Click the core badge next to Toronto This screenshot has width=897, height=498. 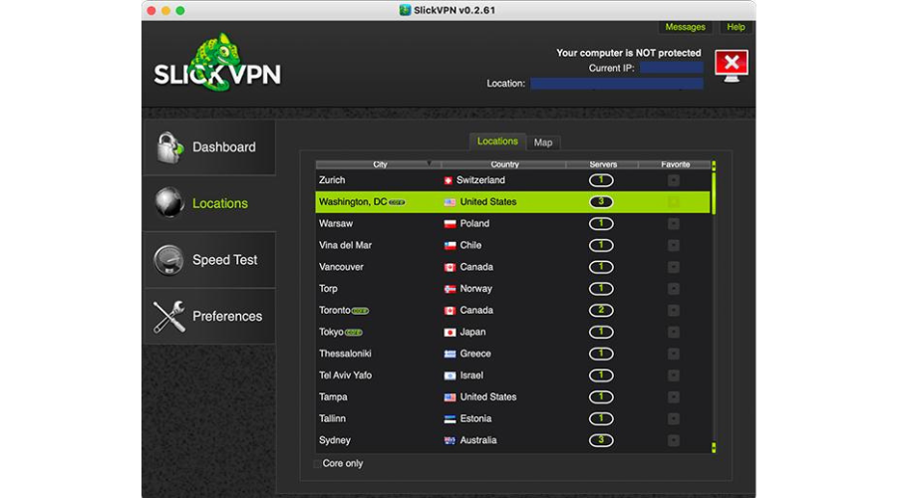click(x=360, y=311)
